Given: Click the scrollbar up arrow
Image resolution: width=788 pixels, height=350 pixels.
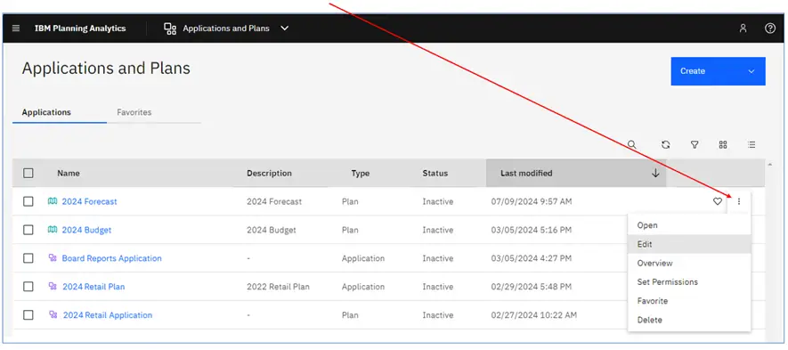Looking at the screenshot, I should pos(770,165).
